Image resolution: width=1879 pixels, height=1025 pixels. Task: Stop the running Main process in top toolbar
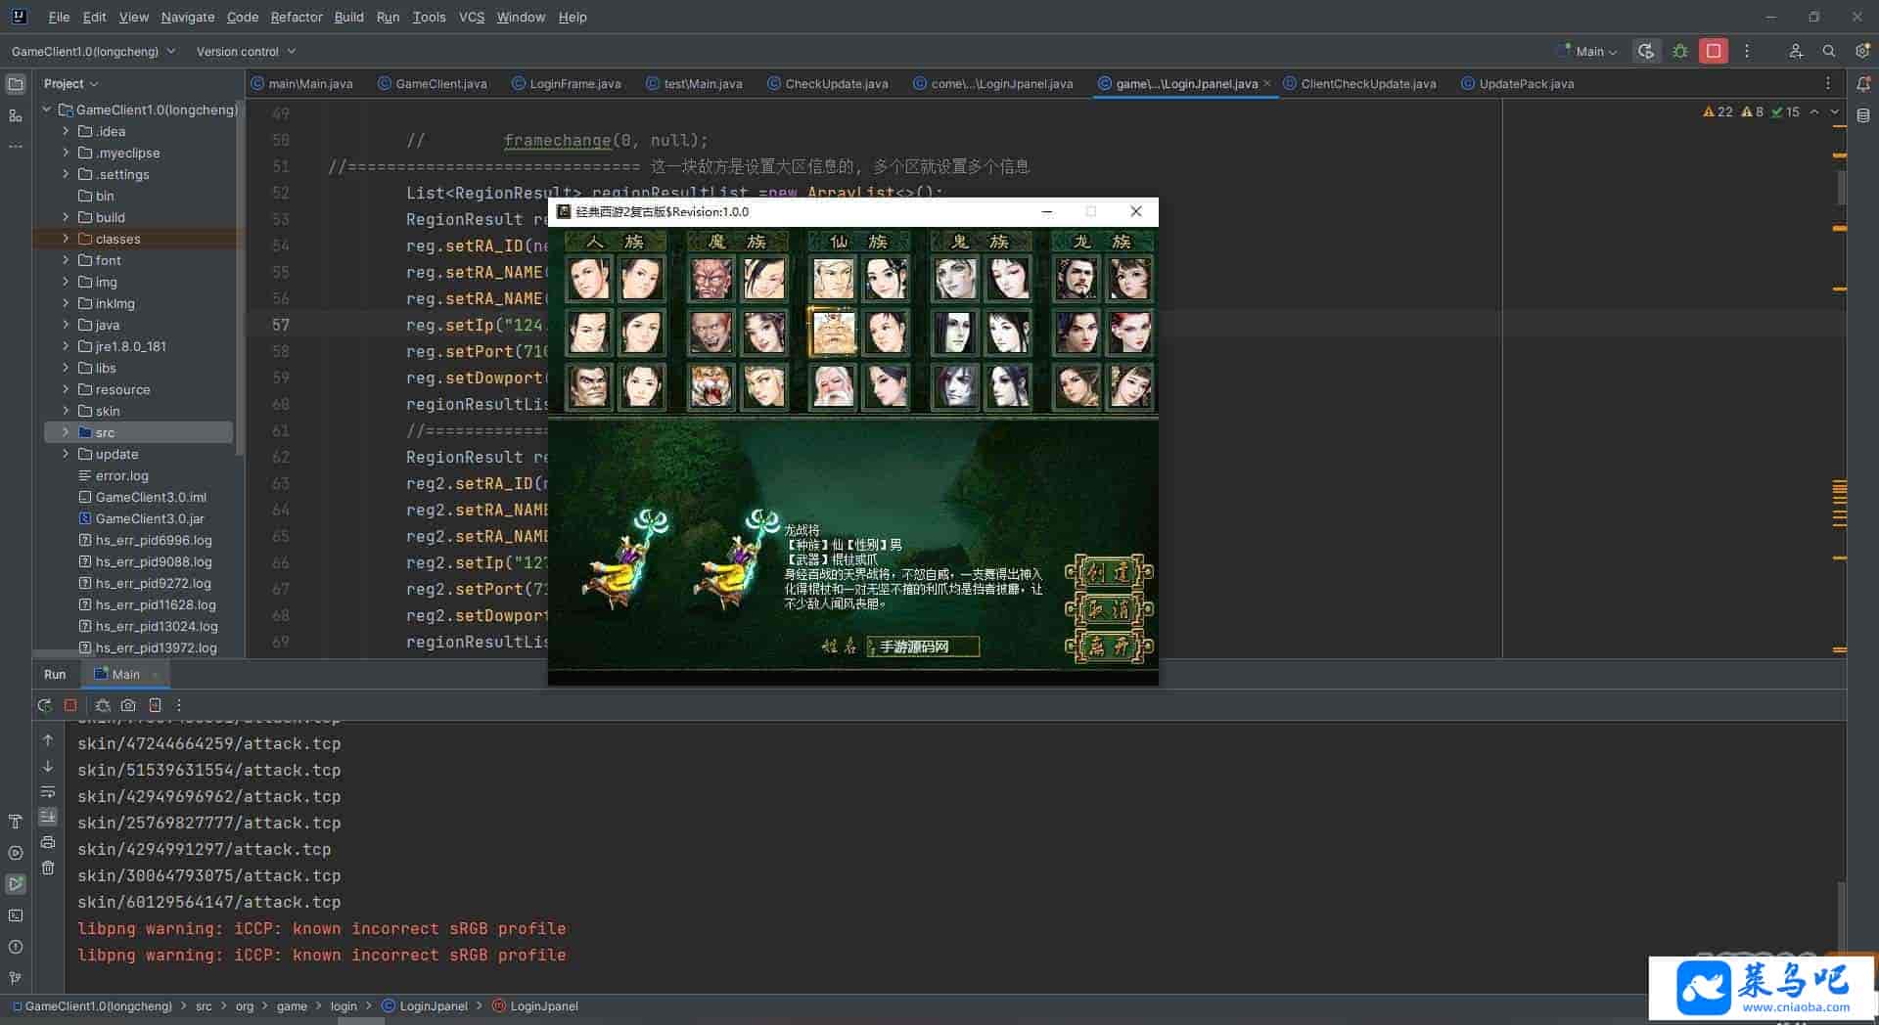(1713, 51)
